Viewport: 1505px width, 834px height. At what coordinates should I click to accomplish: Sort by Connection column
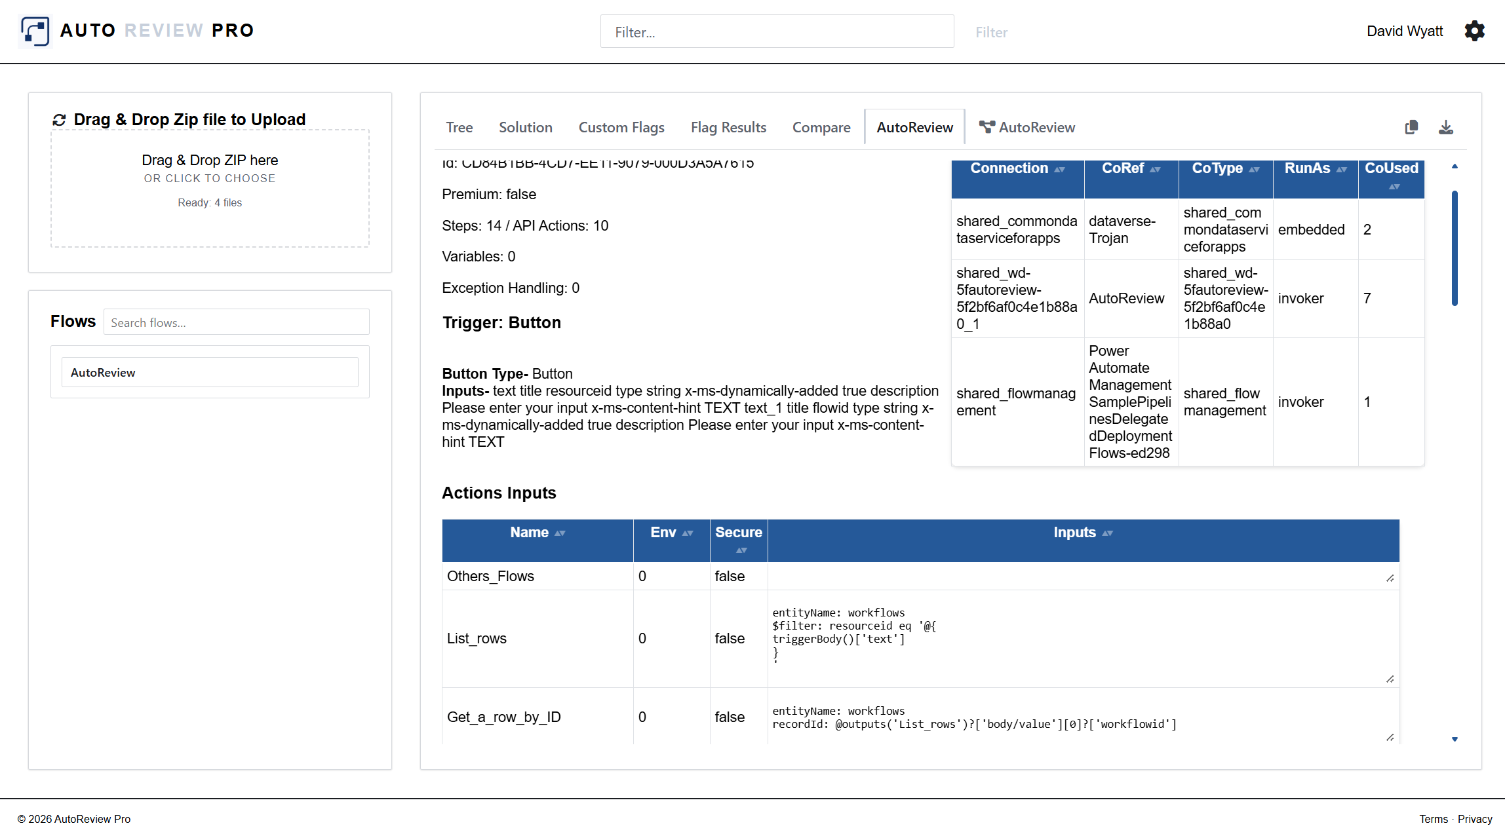point(1059,169)
